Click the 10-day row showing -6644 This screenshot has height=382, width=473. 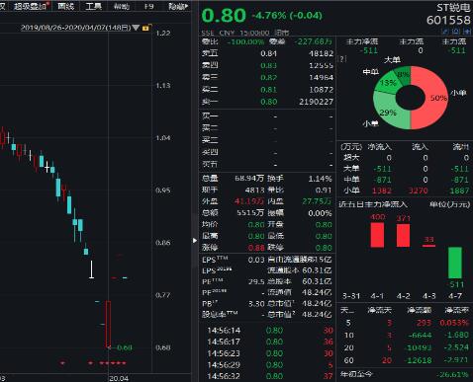[405, 335]
